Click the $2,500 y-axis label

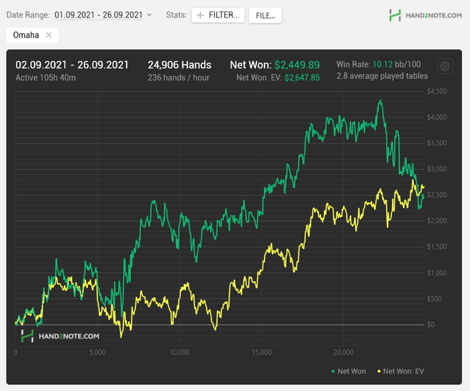(x=436, y=195)
